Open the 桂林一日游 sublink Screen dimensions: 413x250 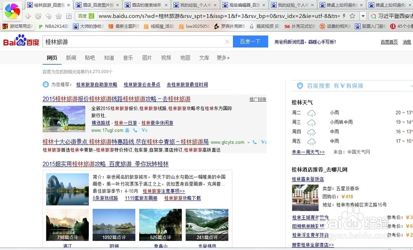[x=126, y=123]
